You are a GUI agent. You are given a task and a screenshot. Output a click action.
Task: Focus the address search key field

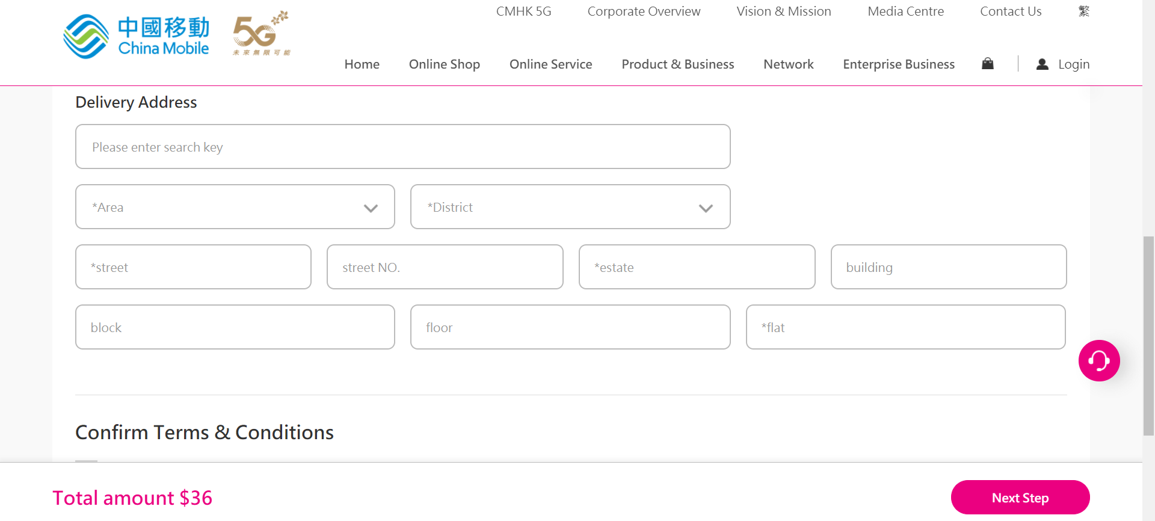point(403,147)
